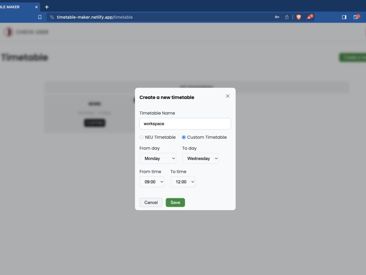Screen dimensions: 366x275
Task: Close the Timetable Maker browser tab
Action: 36,7
